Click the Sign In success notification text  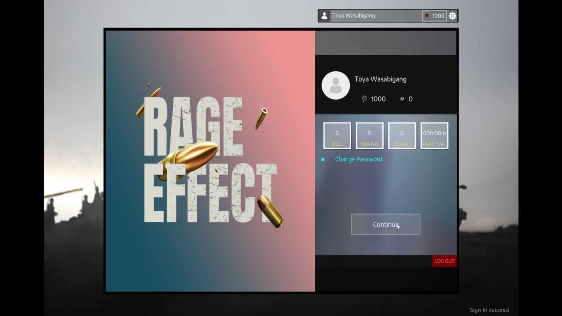click(490, 309)
